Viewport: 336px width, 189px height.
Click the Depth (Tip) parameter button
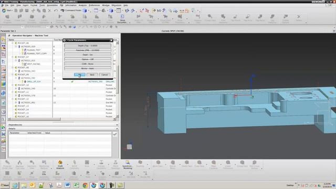tap(88, 46)
